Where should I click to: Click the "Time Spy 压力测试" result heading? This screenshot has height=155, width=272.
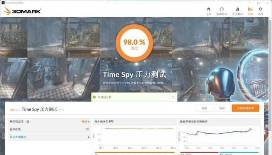(40, 109)
